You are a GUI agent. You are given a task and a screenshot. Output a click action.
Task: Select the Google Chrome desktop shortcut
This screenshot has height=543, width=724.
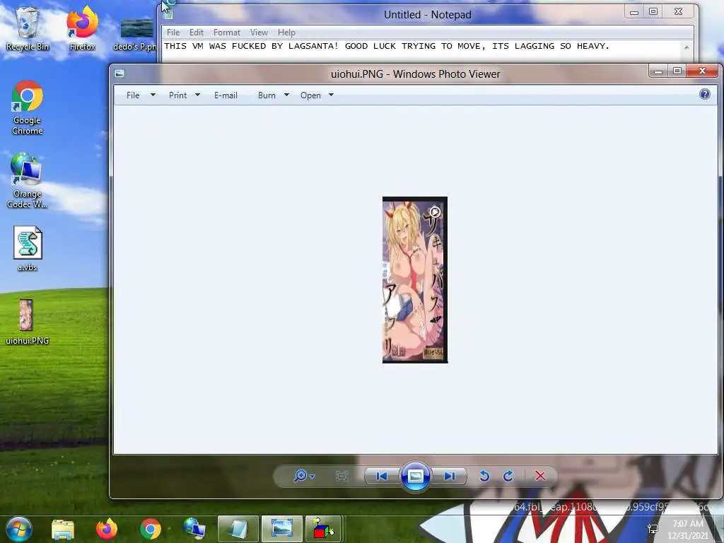point(28,107)
